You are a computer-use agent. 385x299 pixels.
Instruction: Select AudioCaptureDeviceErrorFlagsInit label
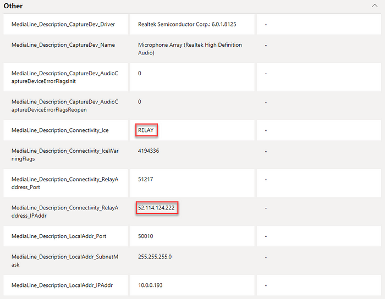coord(65,77)
